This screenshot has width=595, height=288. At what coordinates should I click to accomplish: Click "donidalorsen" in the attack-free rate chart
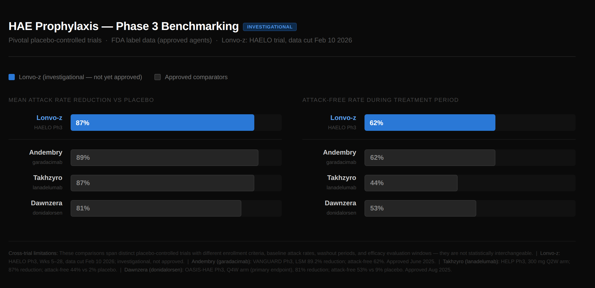(x=341, y=213)
